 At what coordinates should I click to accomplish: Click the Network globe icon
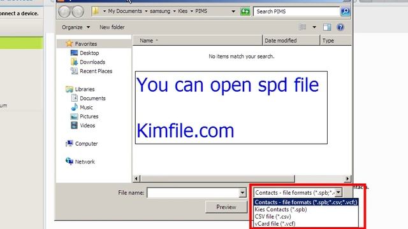point(69,161)
